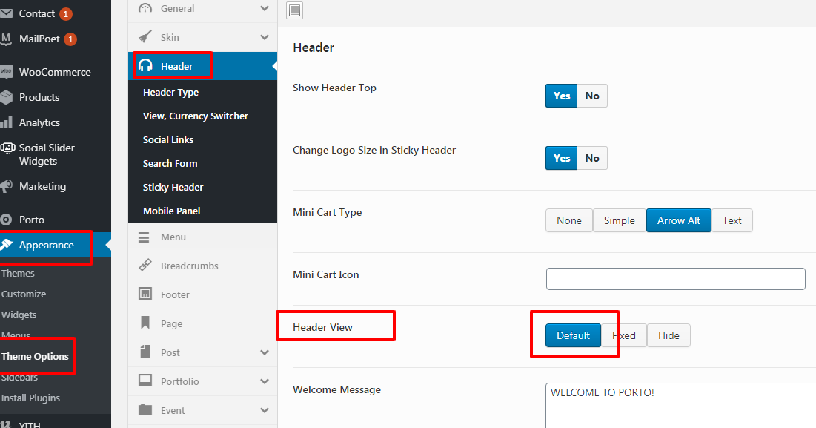Open the Contact notification badge
Screen dimensions: 816x428
(65, 14)
